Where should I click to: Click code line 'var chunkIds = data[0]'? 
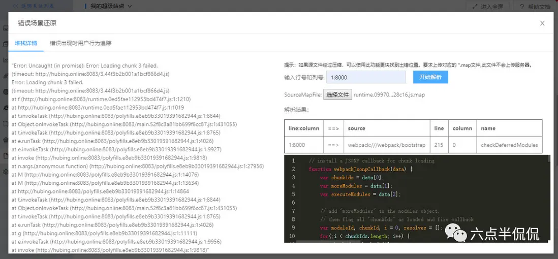pos(352,178)
